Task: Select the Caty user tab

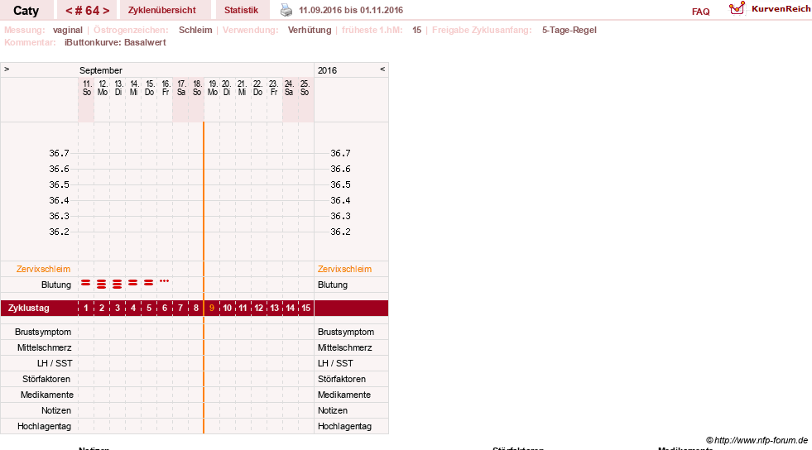Action: click(x=26, y=11)
